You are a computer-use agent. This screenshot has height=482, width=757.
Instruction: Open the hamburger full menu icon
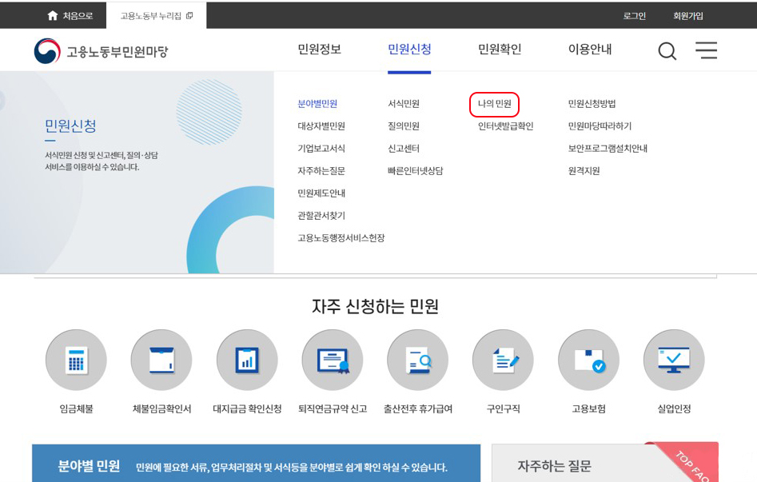point(707,50)
